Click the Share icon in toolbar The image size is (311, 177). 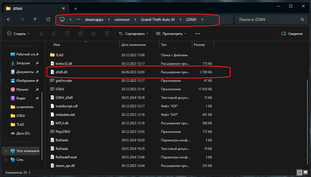(94, 33)
